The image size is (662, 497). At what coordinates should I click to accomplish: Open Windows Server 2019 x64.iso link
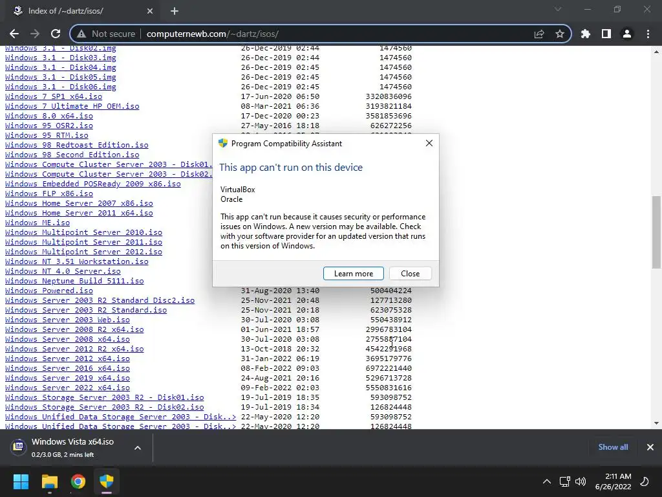point(67,378)
